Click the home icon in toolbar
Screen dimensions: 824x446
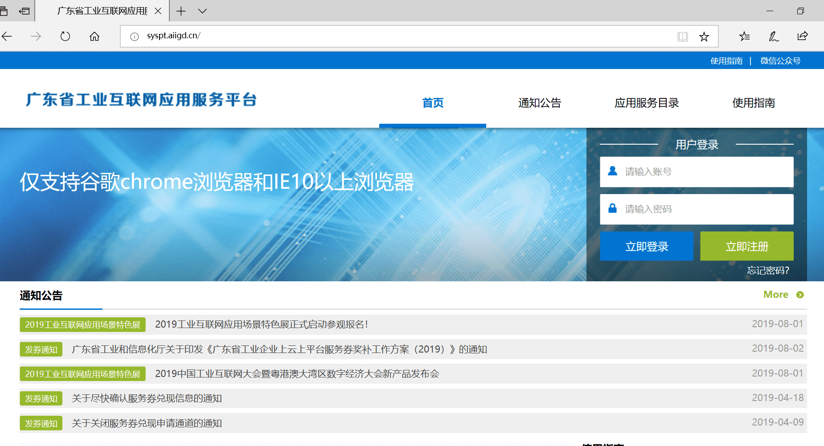tap(94, 36)
